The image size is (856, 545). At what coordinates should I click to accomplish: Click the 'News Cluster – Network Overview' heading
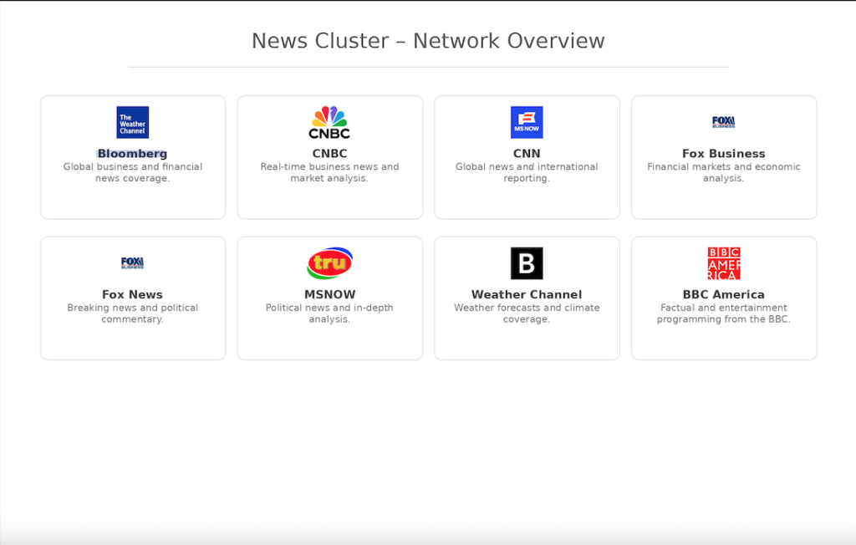point(428,41)
